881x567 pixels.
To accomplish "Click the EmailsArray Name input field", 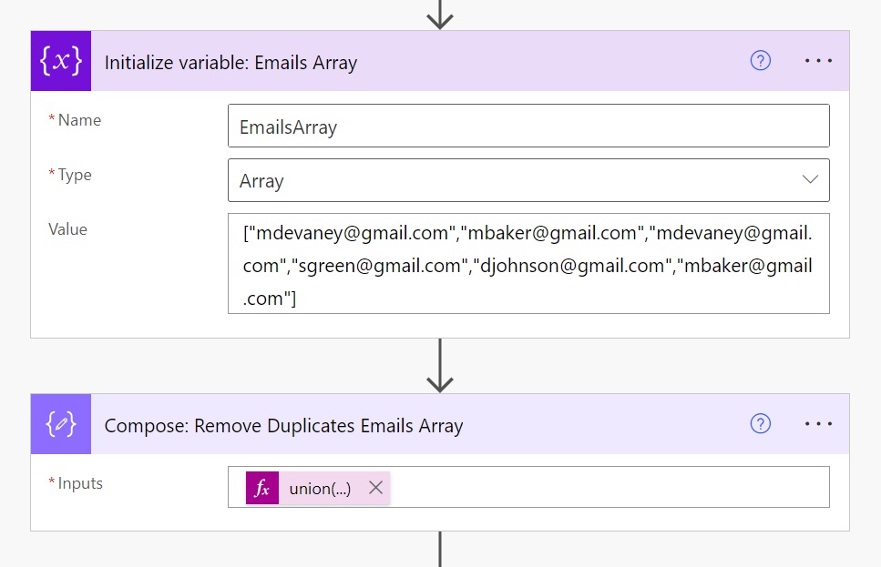I will coord(528,127).
